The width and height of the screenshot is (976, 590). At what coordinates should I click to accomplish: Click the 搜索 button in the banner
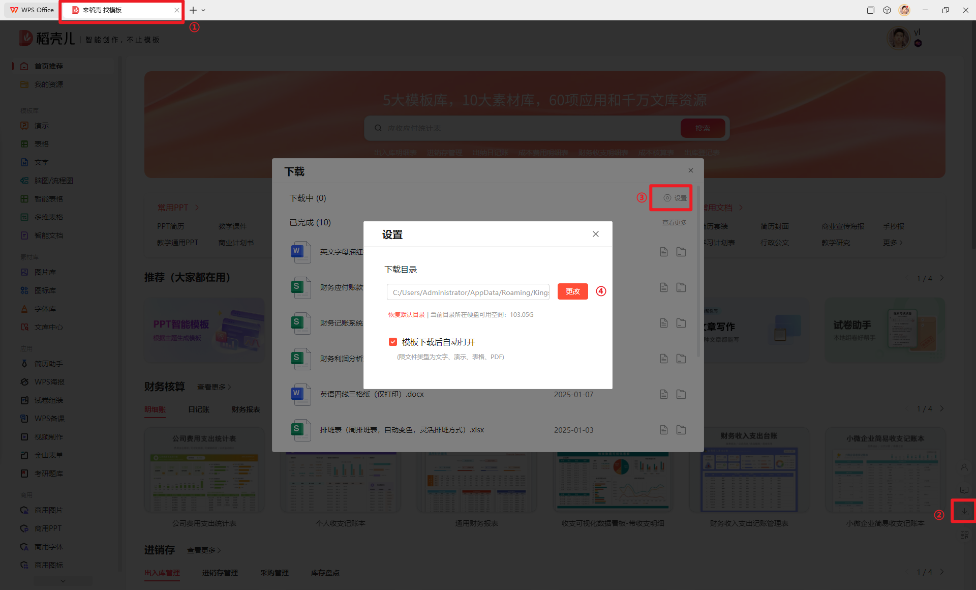click(703, 128)
